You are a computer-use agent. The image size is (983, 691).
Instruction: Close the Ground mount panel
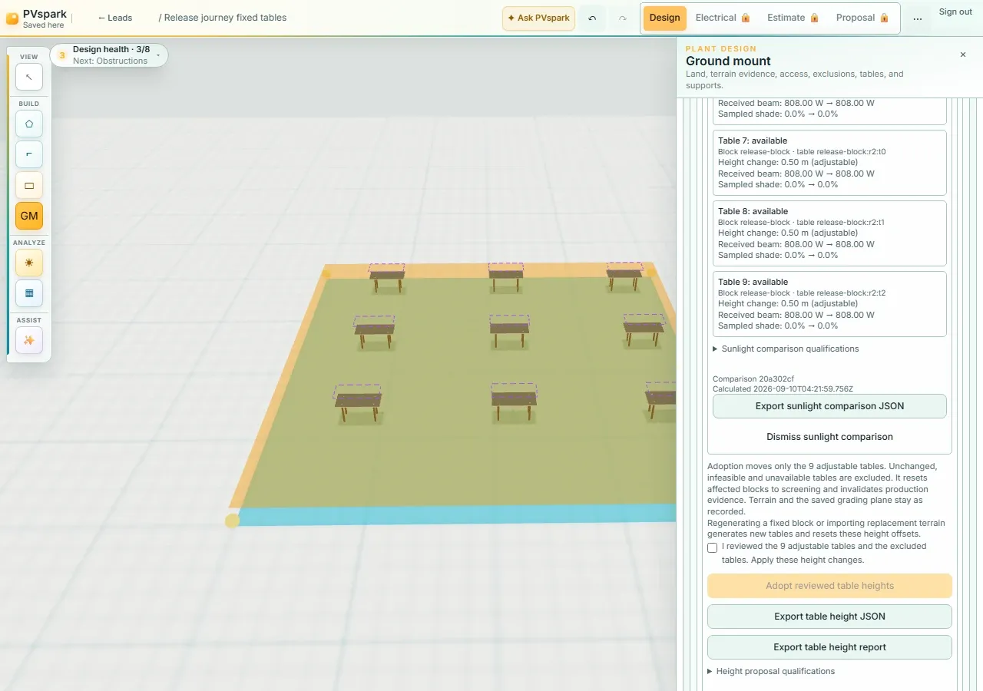[x=963, y=55]
